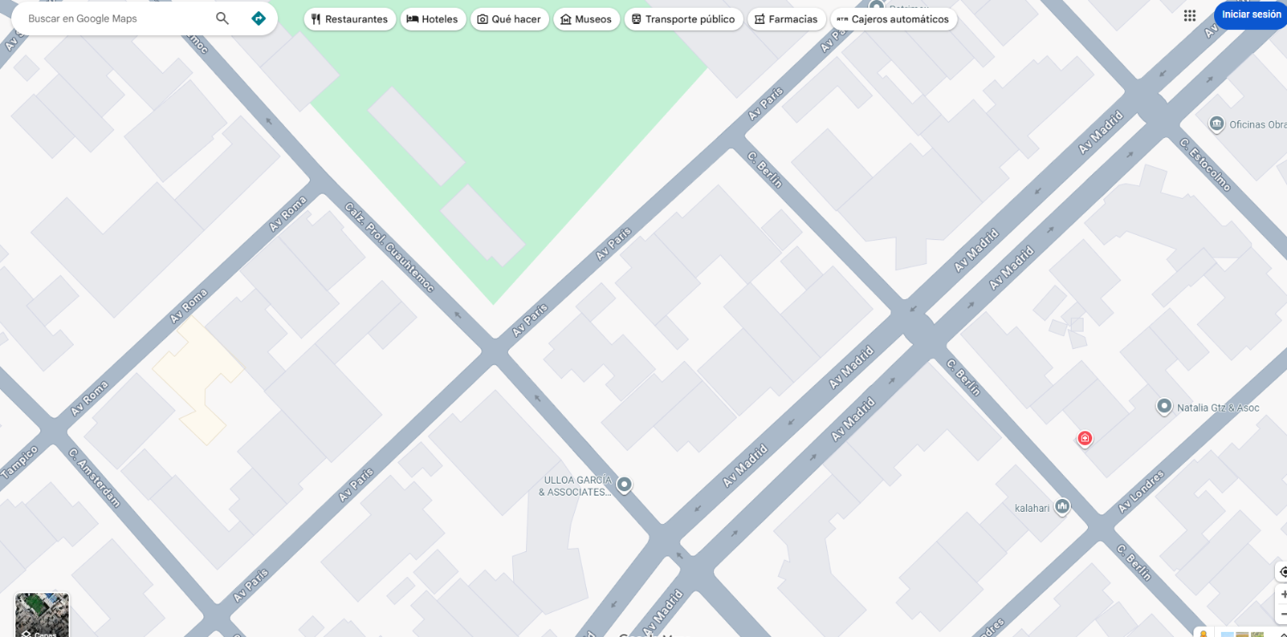Filter the map by Restaurantes
This screenshot has height=637, width=1287.
pos(349,19)
